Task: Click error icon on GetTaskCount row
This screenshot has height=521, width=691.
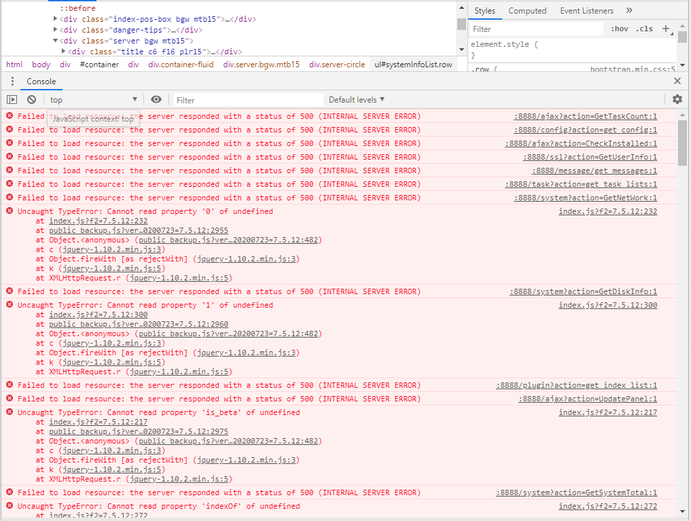Action: pos(10,116)
